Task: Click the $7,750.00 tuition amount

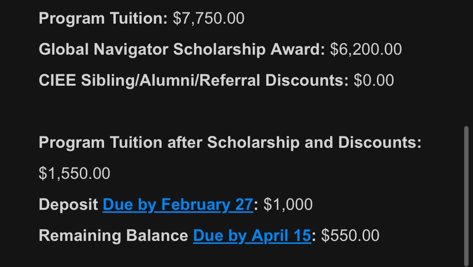Action: 208,18
